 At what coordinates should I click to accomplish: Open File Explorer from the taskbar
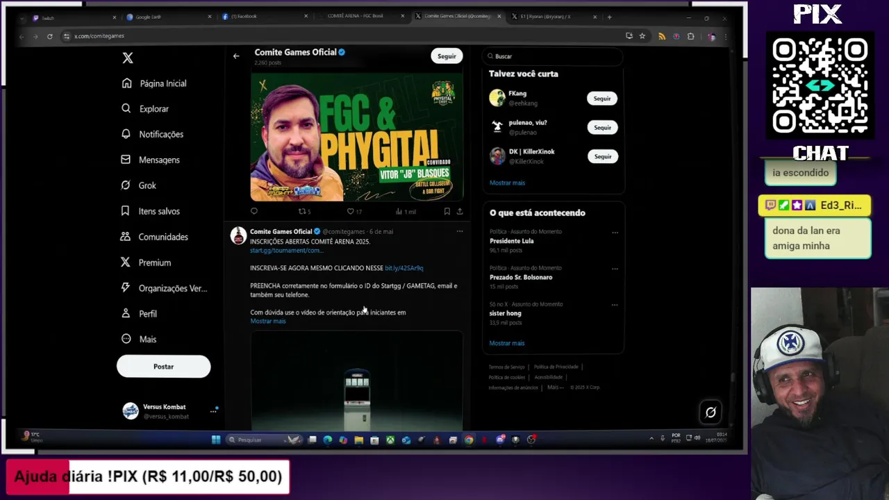click(359, 440)
